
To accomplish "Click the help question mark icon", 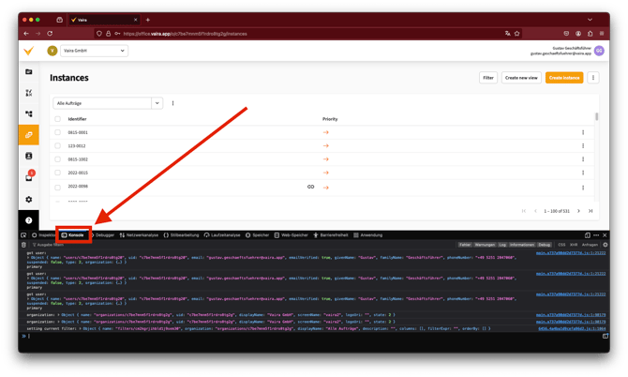I will point(29,220).
